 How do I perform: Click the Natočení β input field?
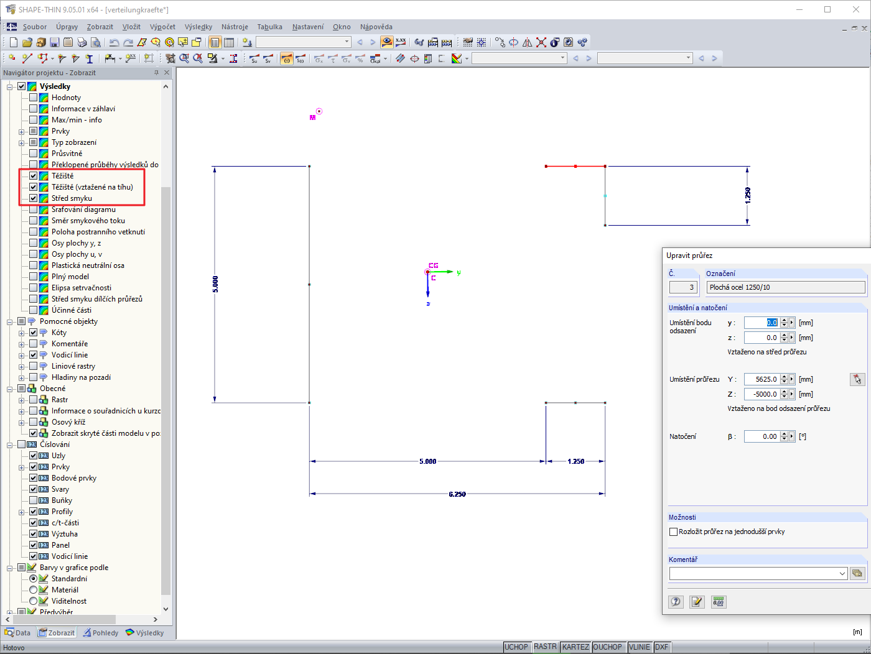click(x=762, y=436)
